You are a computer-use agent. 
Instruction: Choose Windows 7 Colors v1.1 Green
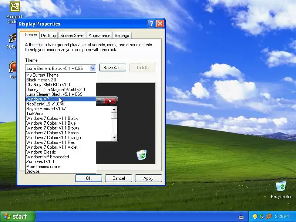point(61,133)
